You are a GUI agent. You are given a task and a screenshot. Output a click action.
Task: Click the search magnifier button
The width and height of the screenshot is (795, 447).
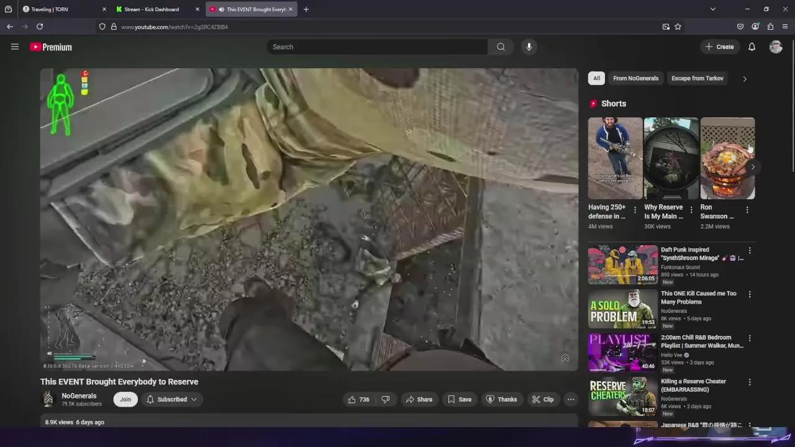click(x=501, y=47)
